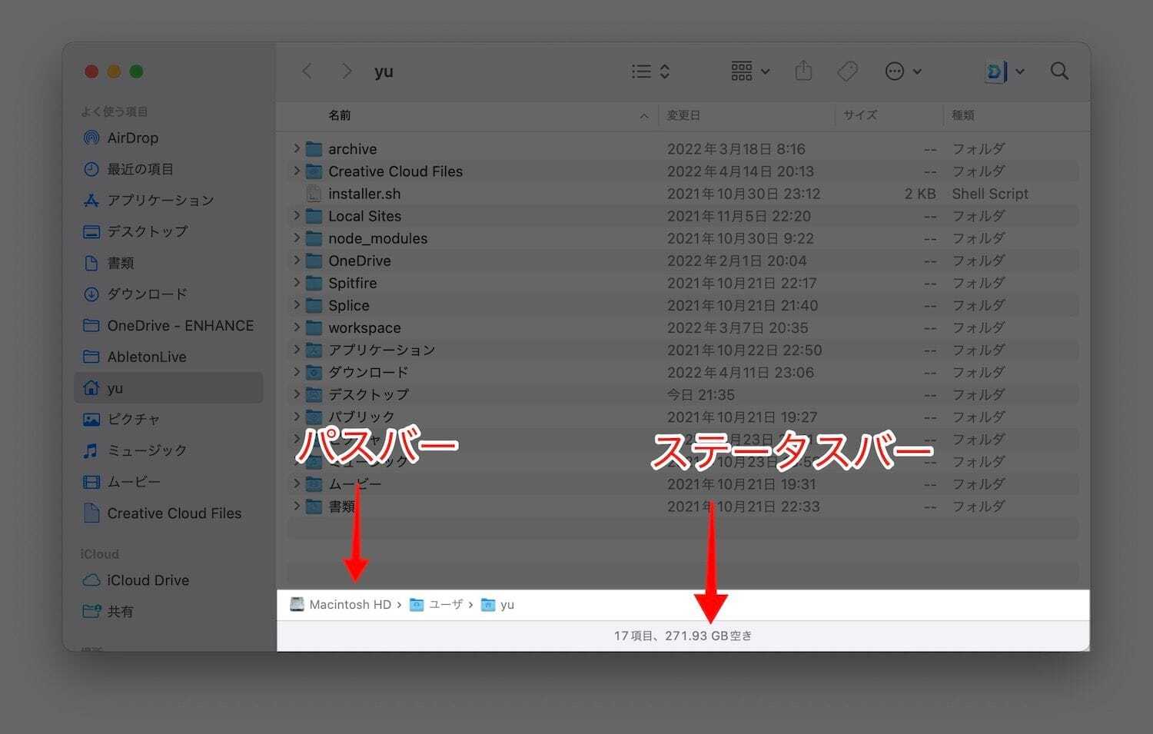Image resolution: width=1153 pixels, height=734 pixels.
Task: Select 最近の項目 in the sidebar
Action: [168, 169]
